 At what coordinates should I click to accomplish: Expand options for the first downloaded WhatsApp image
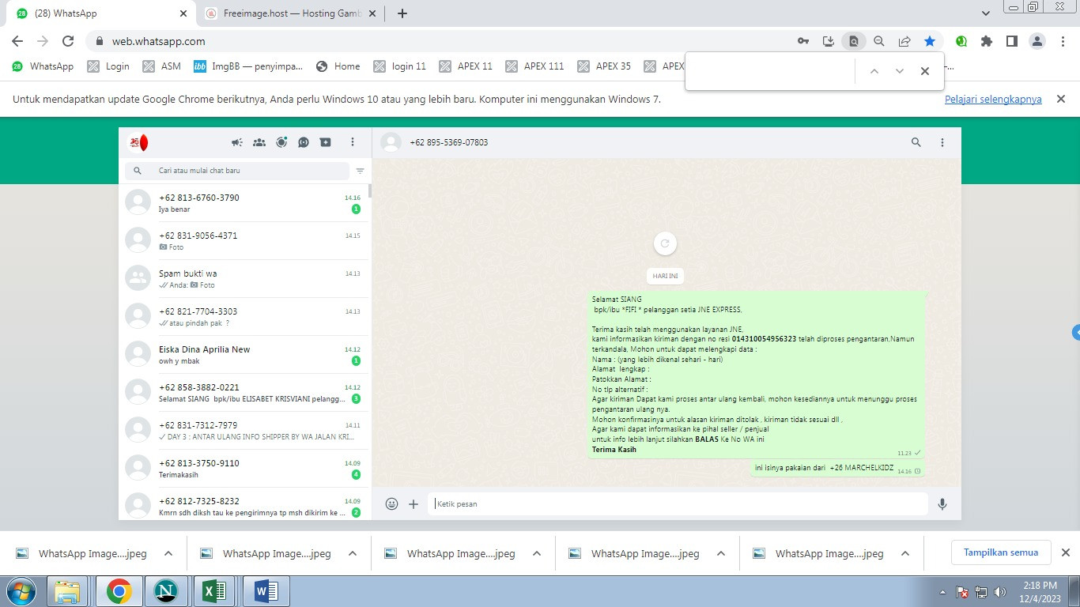pos(168,553)
